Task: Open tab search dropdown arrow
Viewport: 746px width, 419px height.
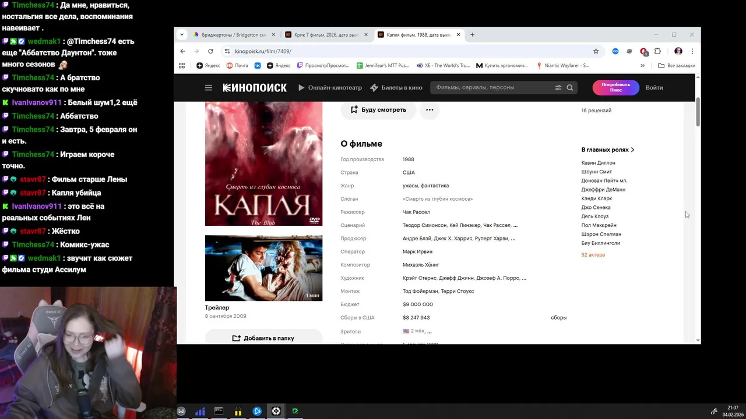Action: coord(182,34)
